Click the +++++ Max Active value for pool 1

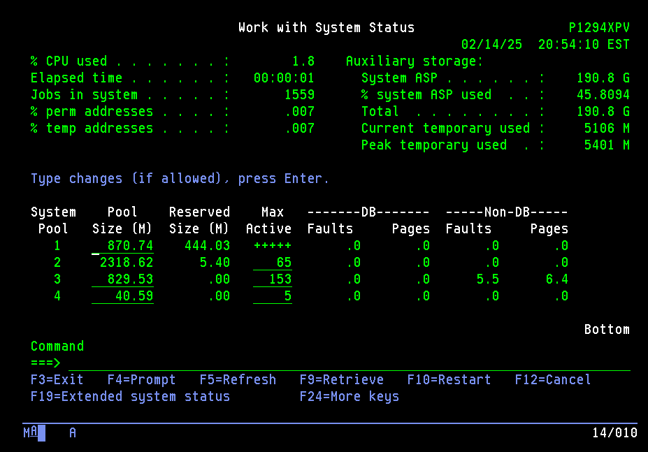[x=273, y=246]
